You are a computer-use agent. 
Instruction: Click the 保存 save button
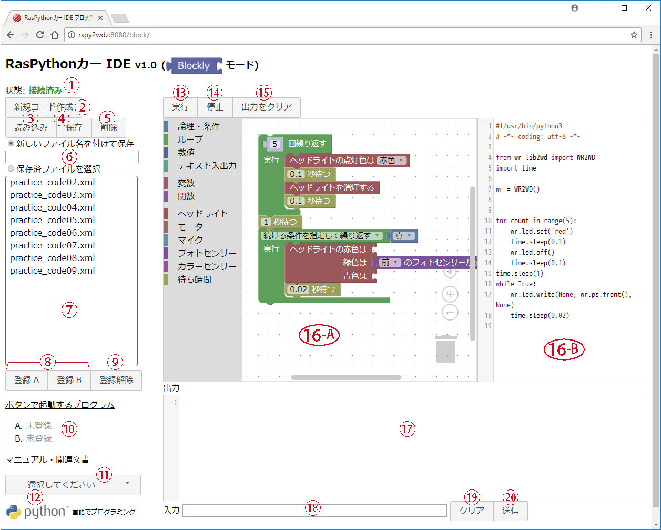(x=74, y=128)
